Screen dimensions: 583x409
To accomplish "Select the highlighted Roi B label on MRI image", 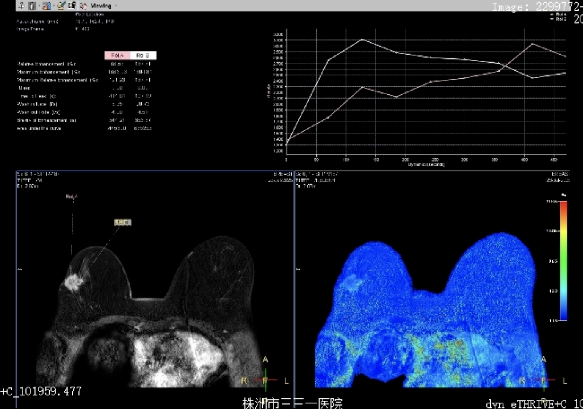I will [x=123, y=222].
